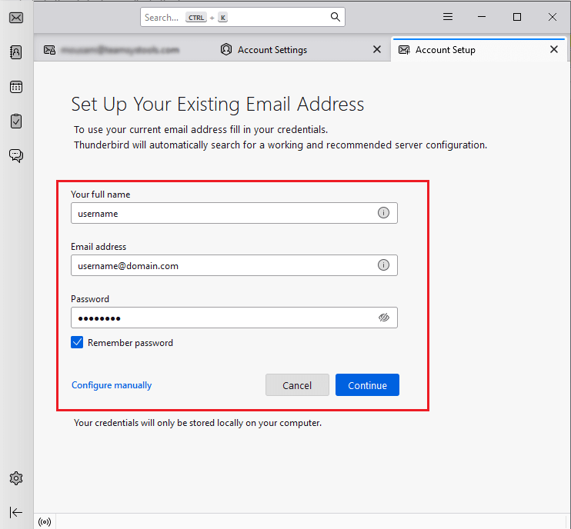Click the Cancel button
Screen dimensions: 571x529
pos(297,385)
